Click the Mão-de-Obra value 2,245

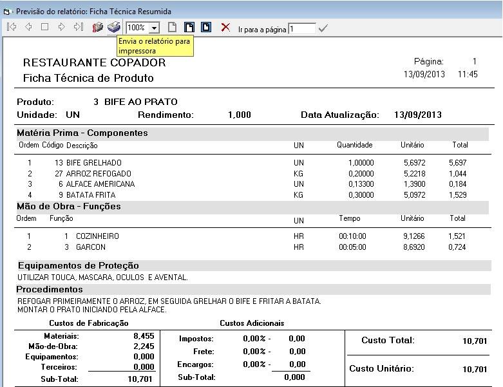click(x=144, y=346)
